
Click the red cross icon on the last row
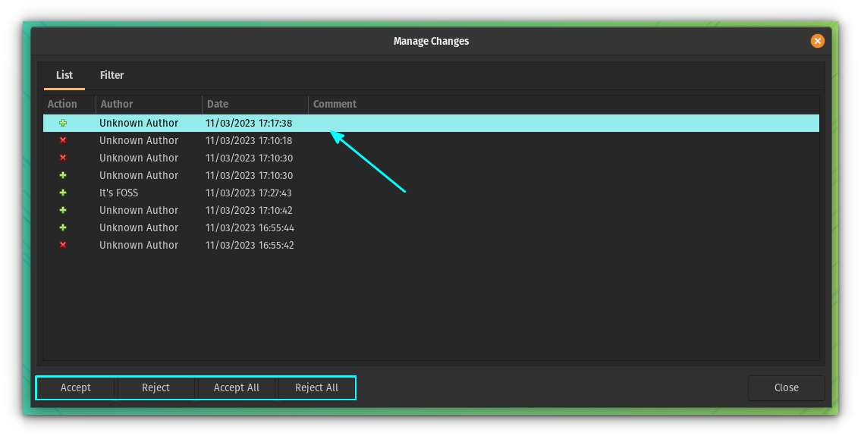[63, 245]
